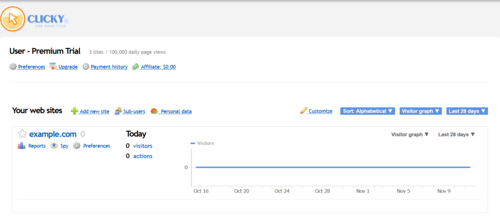Open the Affiliate: $0.00 link
500x219 pixels.
click(158, 67)
